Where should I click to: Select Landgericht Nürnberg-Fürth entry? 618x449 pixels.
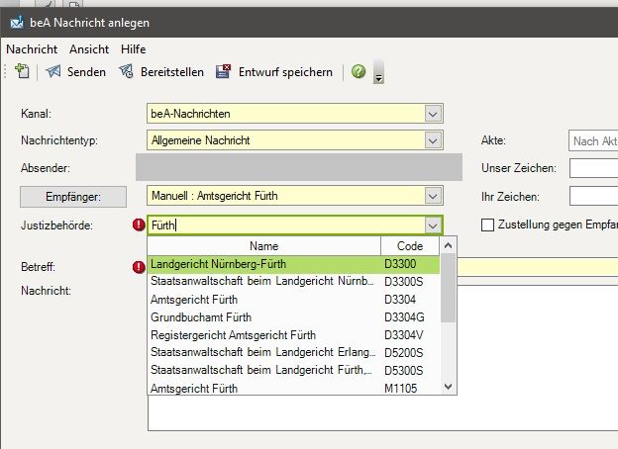point(293,264)
